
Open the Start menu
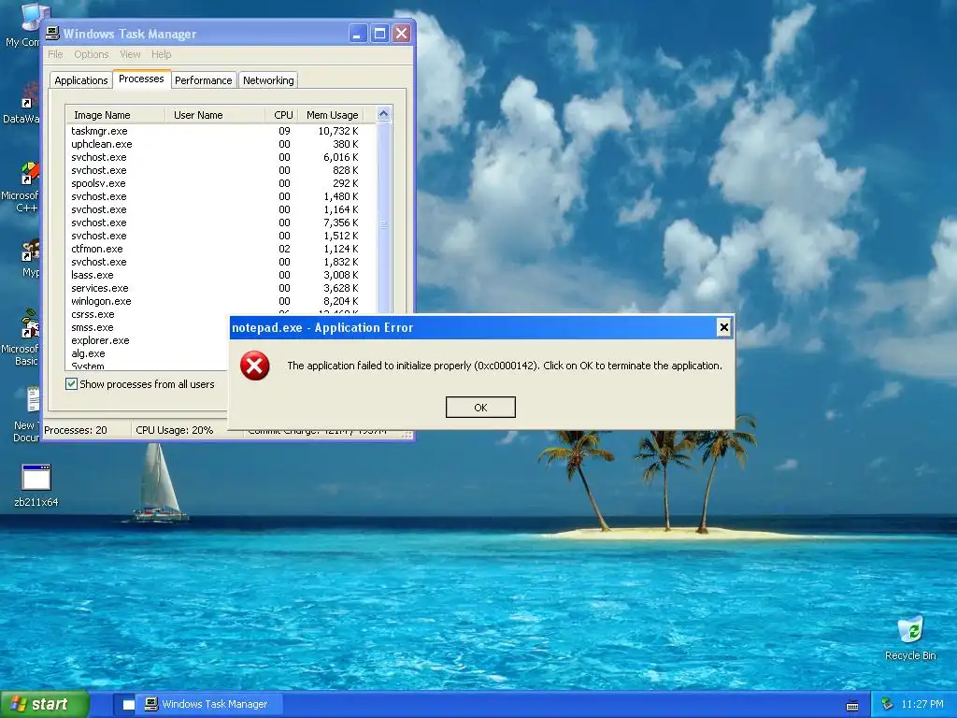pos(44,705)
